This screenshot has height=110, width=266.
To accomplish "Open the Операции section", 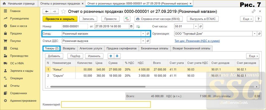I will tap(16, 78).
